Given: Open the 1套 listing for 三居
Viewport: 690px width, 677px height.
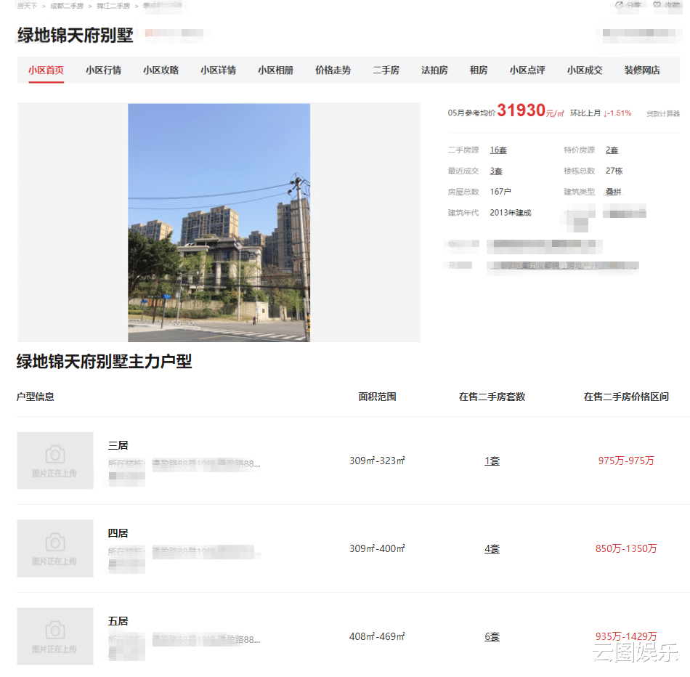Looking at the screenshot, I should point(492,461).
